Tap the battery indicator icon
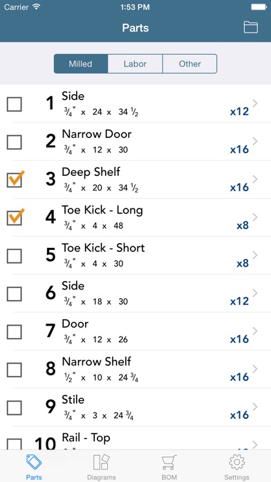The image size is (271, 482). pyautogui.click(x=259, y=7)
